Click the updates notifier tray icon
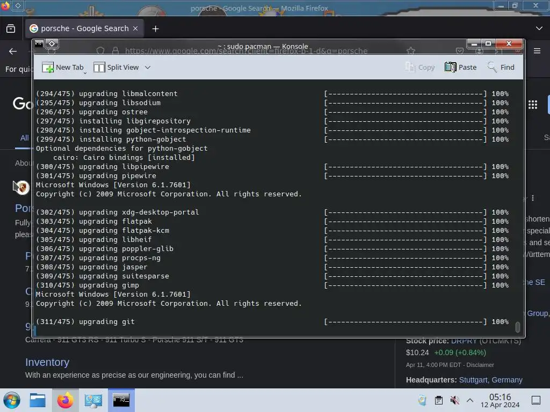The image size is (550, 412). coord(422,400)
